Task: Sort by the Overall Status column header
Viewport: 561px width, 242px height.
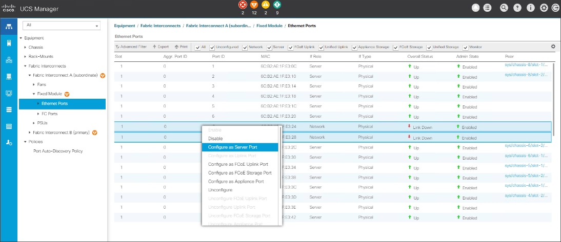Action: pyautogui.click(x=420, y=56)
